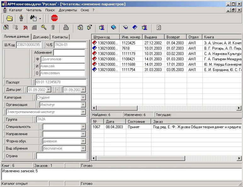Viewport: 243px width, 187px height.
Task: Switch to the Контакты tab
Action: coord(60,37)
